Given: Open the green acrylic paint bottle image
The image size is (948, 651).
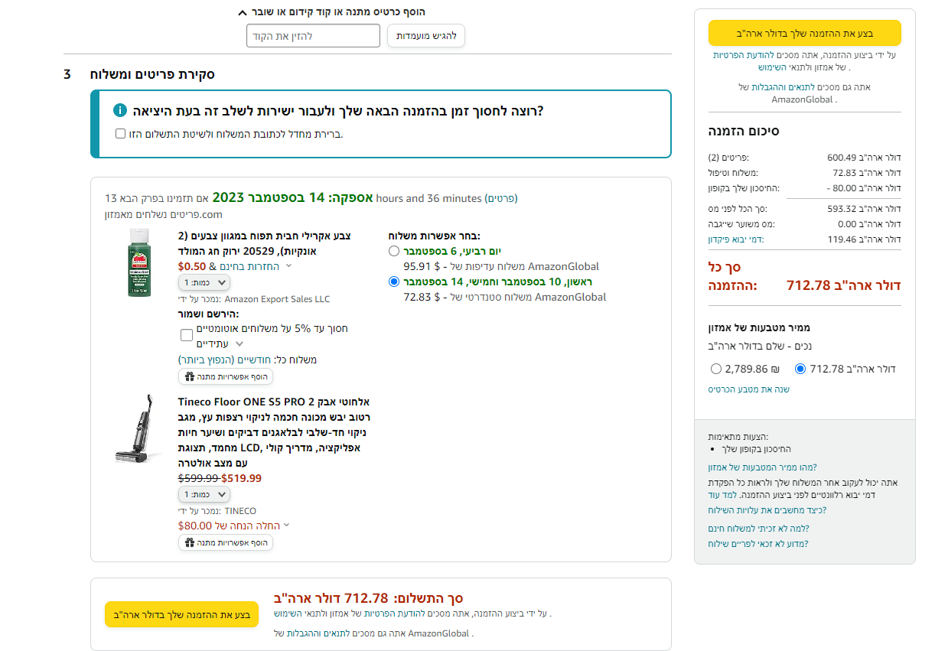Looking at the screenshot, I should (138, 262).
